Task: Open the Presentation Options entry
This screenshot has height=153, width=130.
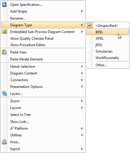Action: click(43, 87)
